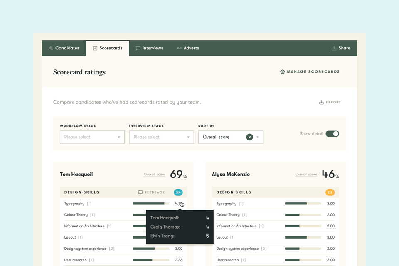Click Alysa's Typography skill label
This screenshot has width=399, height=266.
226,204
